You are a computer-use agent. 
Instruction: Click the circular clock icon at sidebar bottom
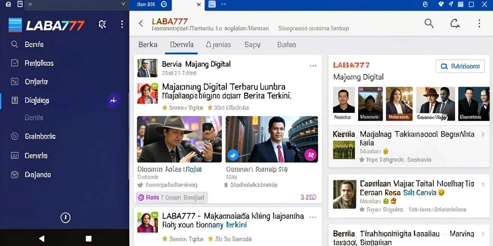tap(65, 218)
